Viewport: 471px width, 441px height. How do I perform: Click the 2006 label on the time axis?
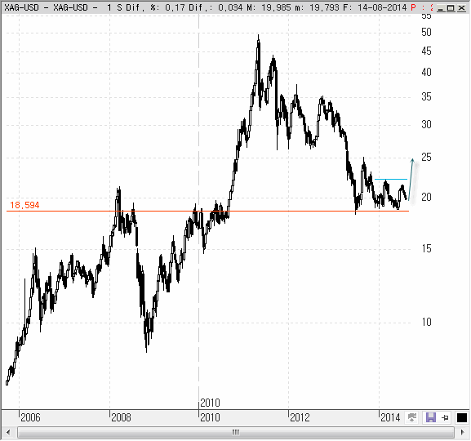(30, 417)
